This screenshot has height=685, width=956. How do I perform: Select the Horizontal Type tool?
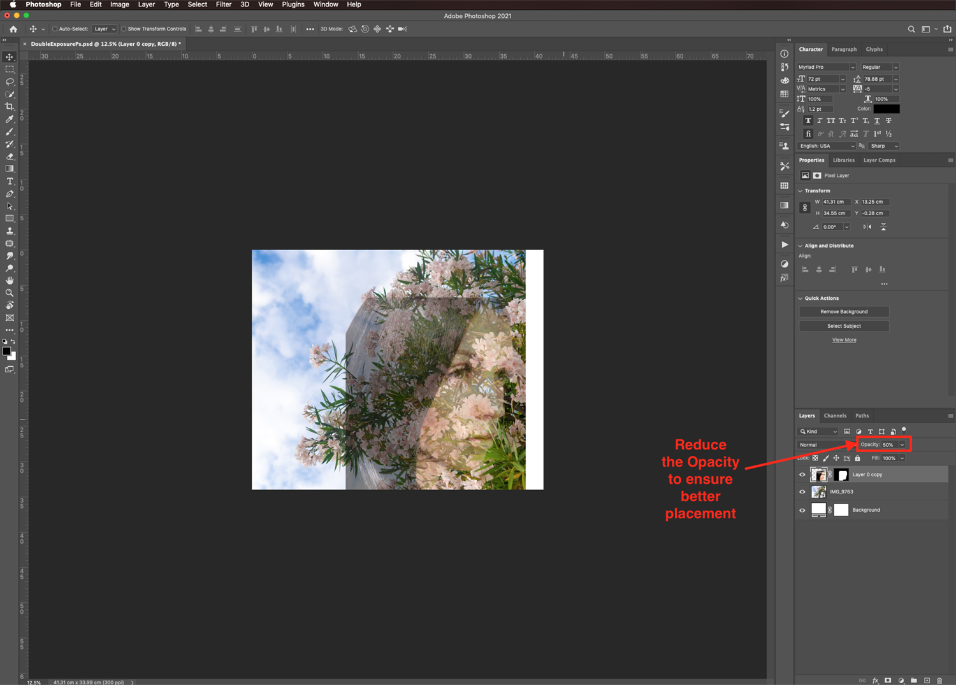10,181
